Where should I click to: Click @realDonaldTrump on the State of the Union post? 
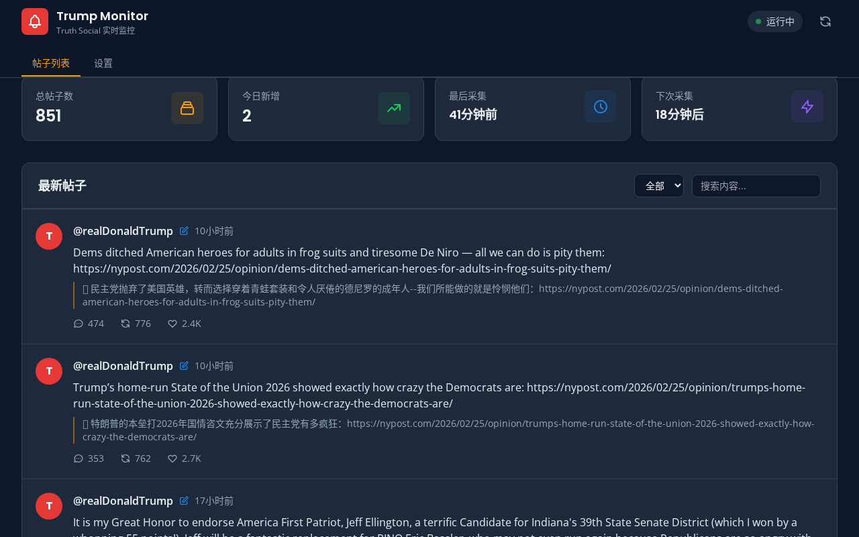(x=123, y=366)
